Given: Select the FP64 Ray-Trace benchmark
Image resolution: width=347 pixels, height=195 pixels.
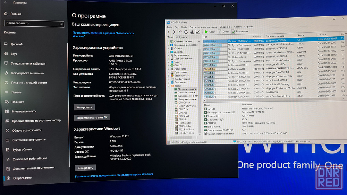Looking at the screenshot, I should tap(184, 133).
